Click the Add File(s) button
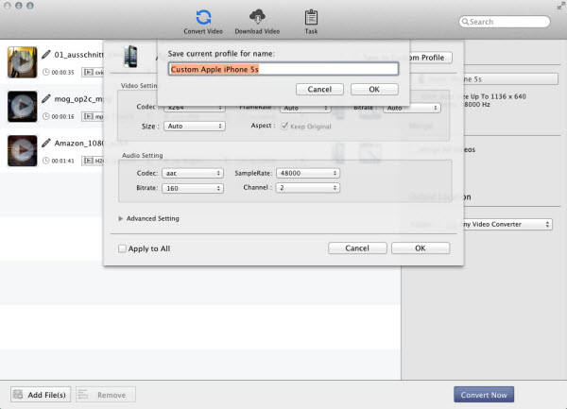567x409 pixels. coord(41,395)
